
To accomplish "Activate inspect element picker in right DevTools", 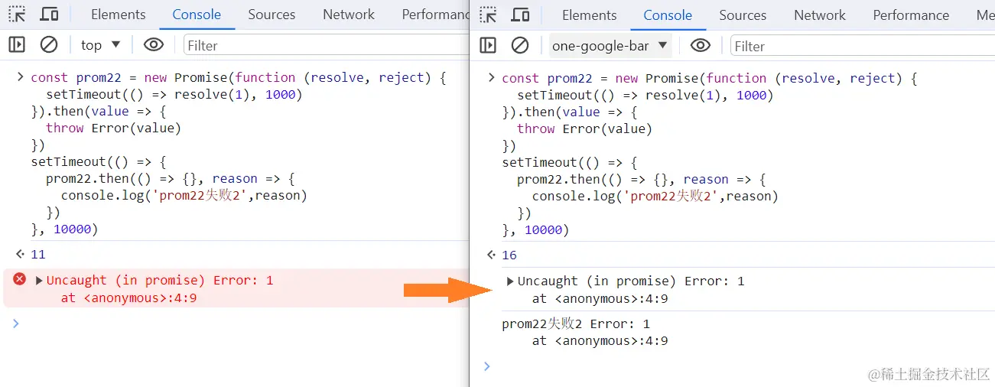I will coord(488,15).
